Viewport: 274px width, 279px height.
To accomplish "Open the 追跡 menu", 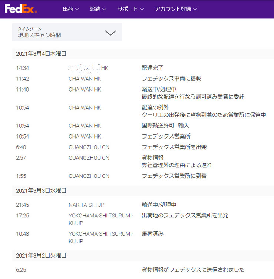I will click(98, 9).
